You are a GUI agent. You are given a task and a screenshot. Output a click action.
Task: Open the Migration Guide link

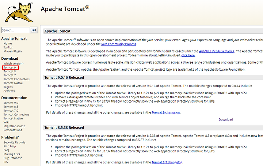(x=14, y=126)
